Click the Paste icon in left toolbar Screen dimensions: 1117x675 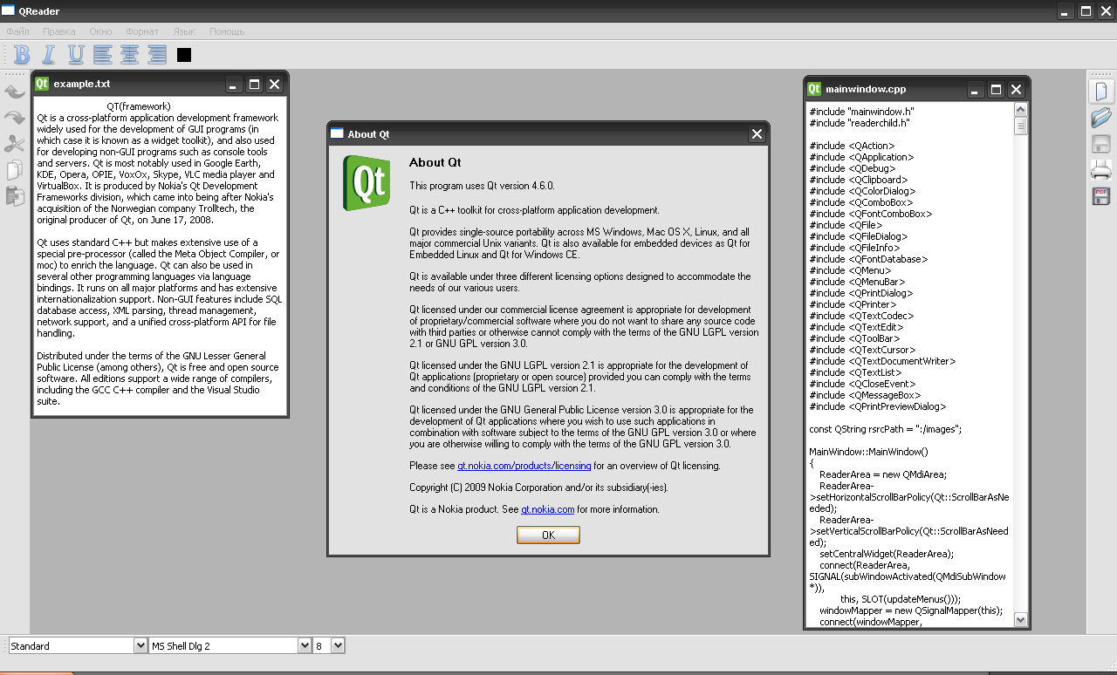pos(15,197)
